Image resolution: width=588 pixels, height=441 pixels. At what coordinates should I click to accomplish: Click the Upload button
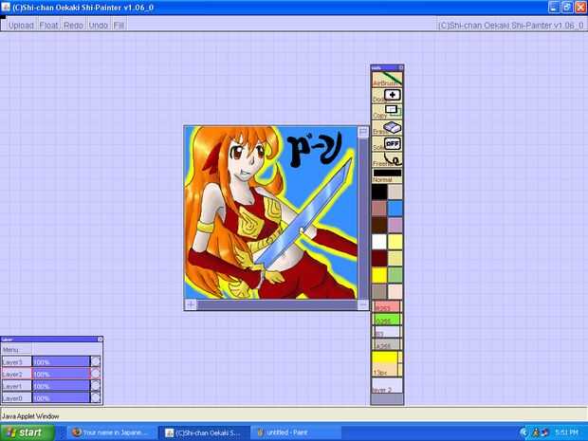(21, 25)
